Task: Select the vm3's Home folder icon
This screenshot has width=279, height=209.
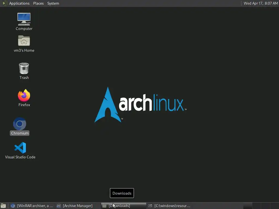Action: click(x=24, y=41)
